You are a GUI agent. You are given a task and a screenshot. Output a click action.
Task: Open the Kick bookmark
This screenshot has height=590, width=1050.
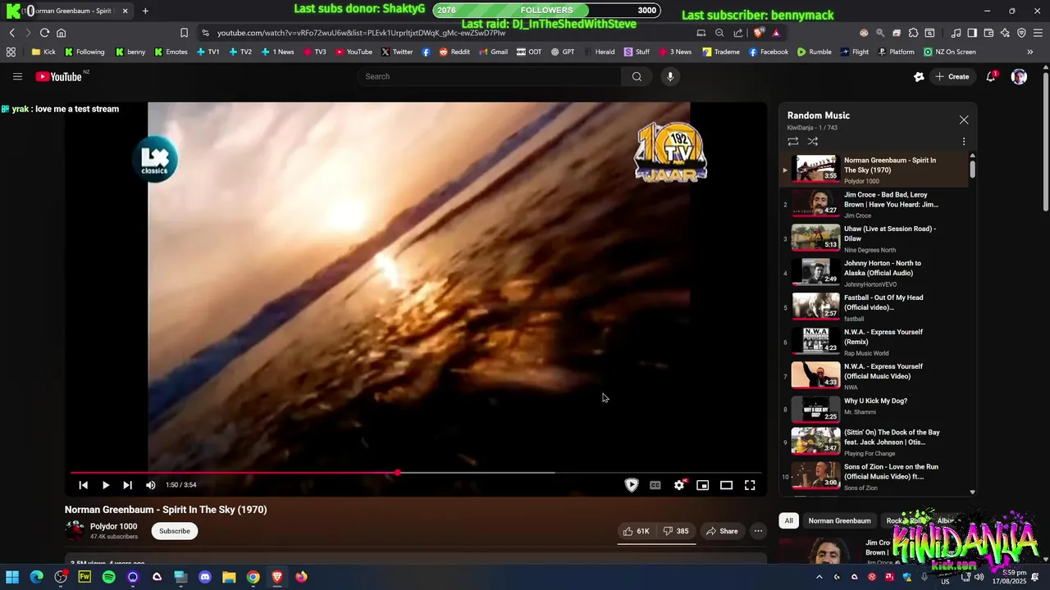click(43, 52)
